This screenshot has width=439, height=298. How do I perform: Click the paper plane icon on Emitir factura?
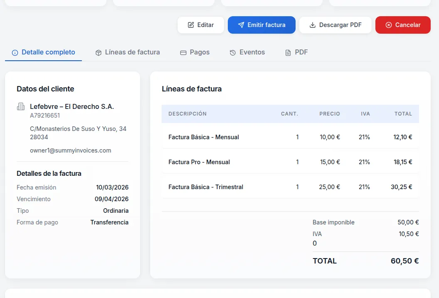click(241, 25)
